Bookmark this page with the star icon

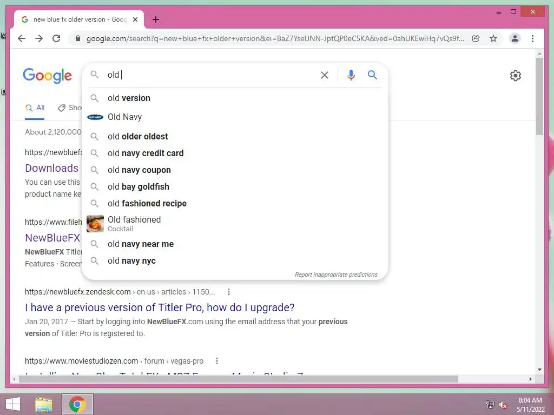tap(493, 38)
